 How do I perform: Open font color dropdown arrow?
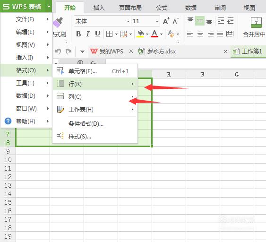[x=161, y=34]
